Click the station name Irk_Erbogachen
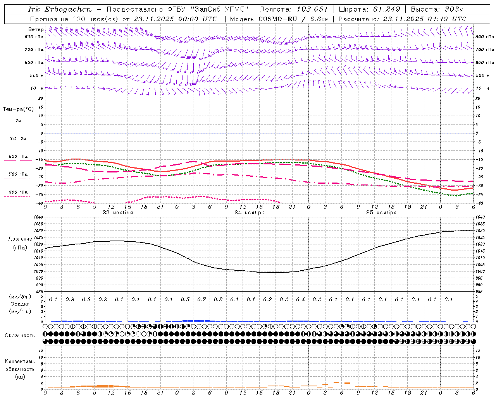Viewport: 496px width, 396px height. click(x=60, y=9)
